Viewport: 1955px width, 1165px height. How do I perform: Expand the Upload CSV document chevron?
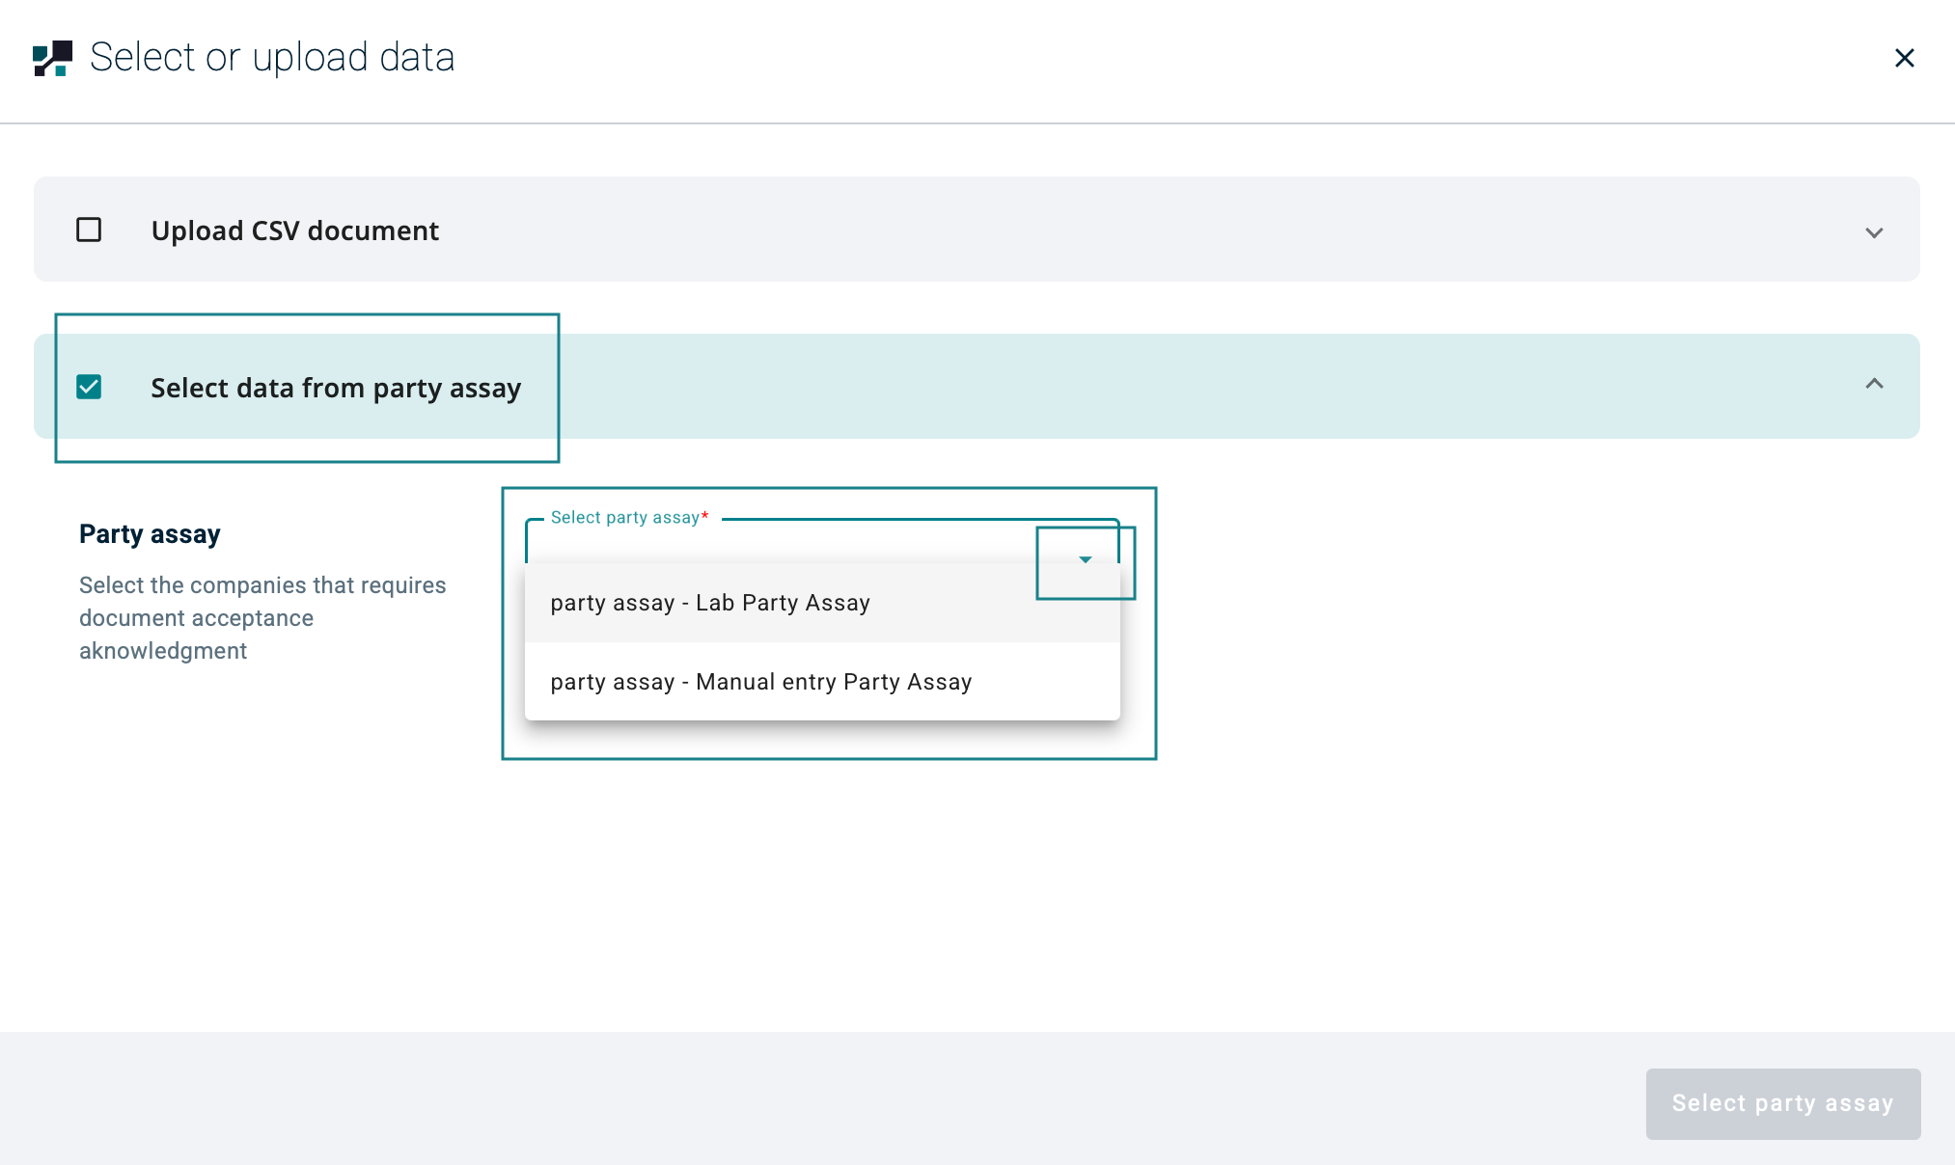pos(1873,232)
